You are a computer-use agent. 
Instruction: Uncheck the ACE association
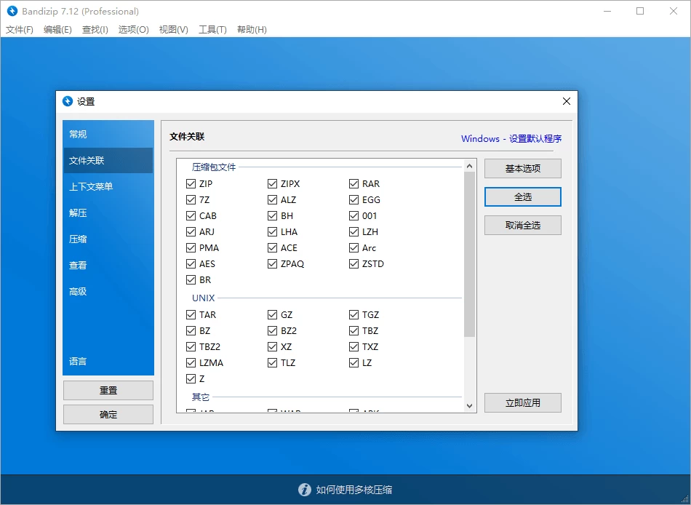point(271,247)
